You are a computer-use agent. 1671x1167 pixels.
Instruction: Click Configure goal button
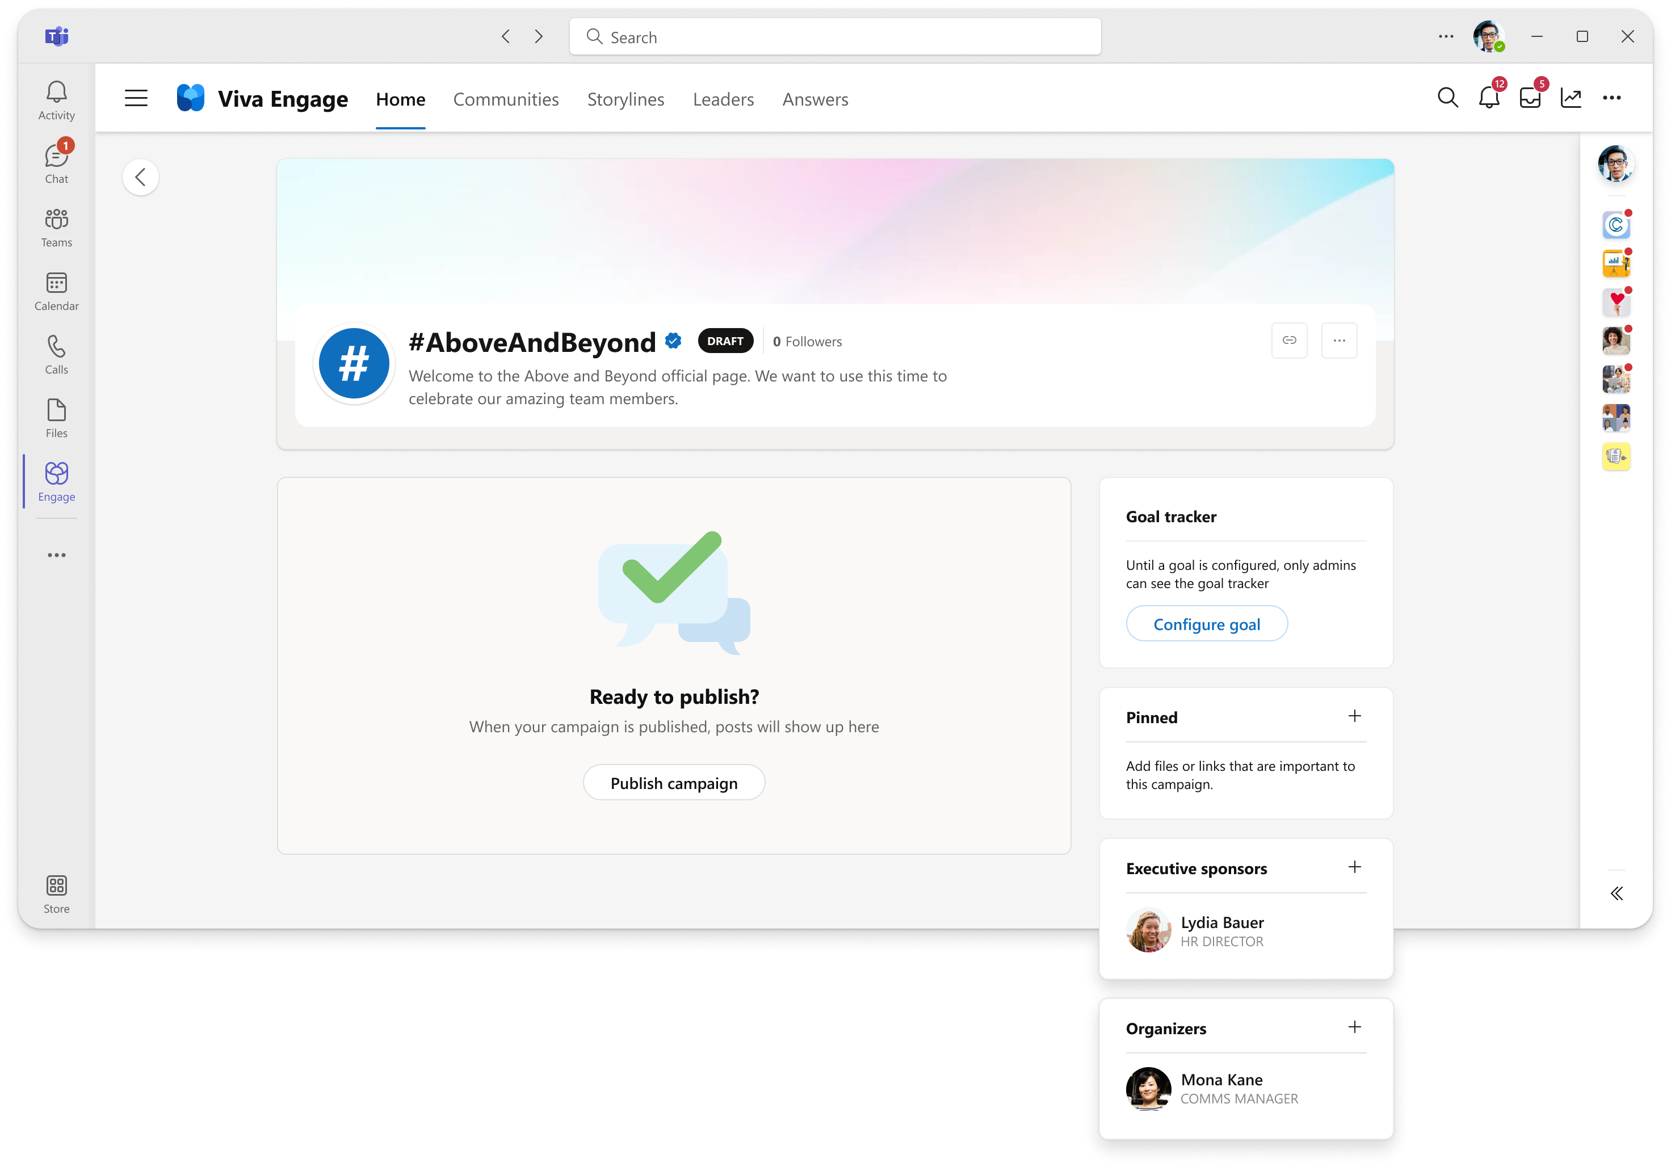pos(1206,623)
